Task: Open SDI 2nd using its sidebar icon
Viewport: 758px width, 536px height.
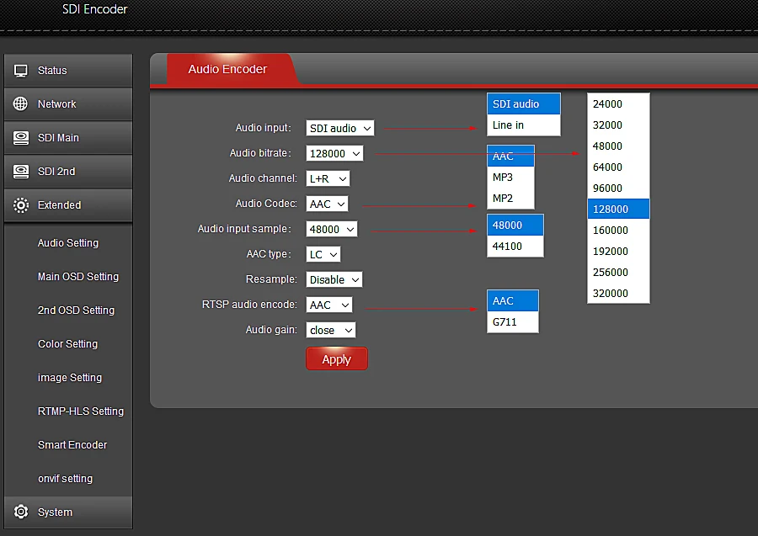Action: click(20, 172)
